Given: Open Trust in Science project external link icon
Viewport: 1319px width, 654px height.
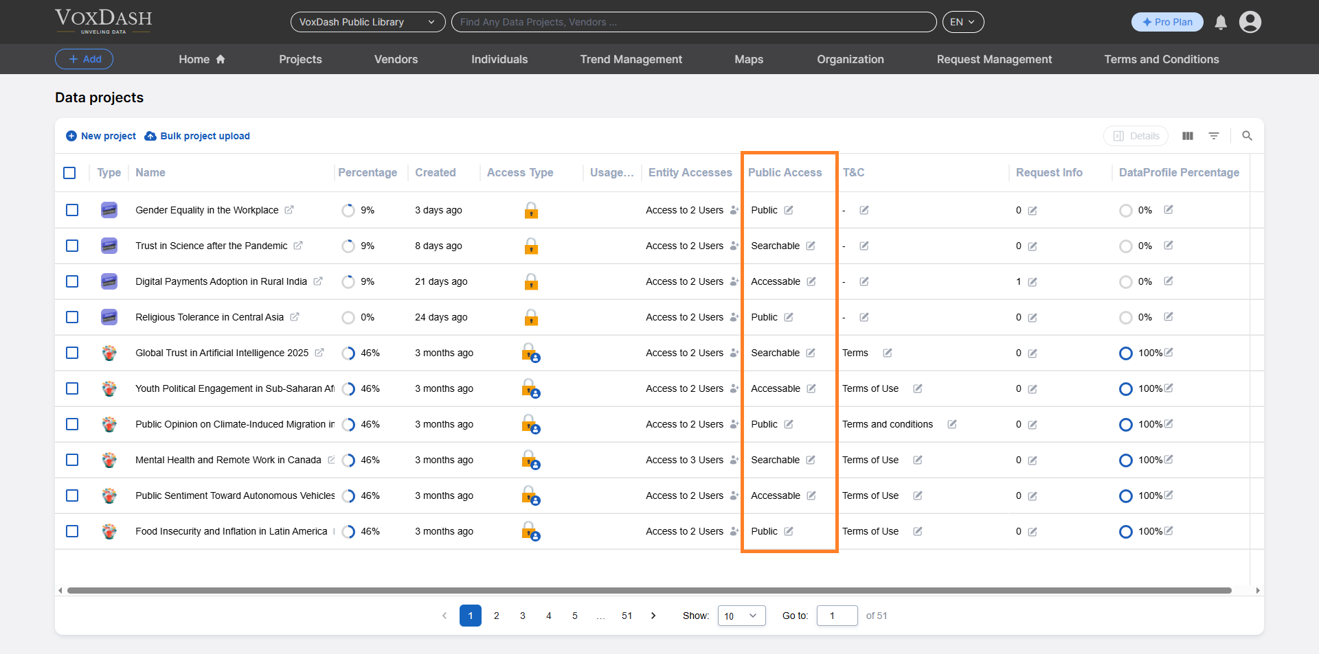Looking at the screenshot, I should point(298,246).
